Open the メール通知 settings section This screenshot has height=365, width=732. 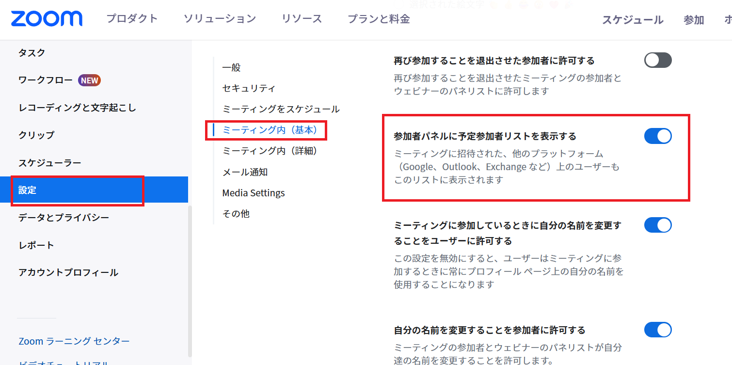pos(245,172)
